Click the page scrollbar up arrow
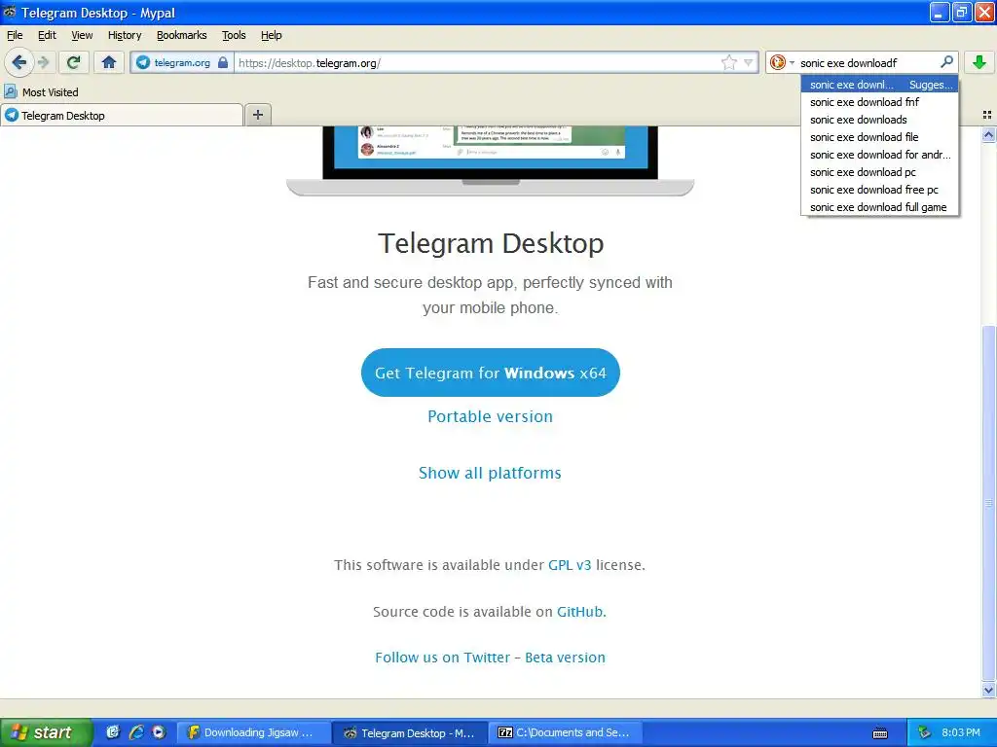Viewport: 997px width, 747px height. (988, 134)
